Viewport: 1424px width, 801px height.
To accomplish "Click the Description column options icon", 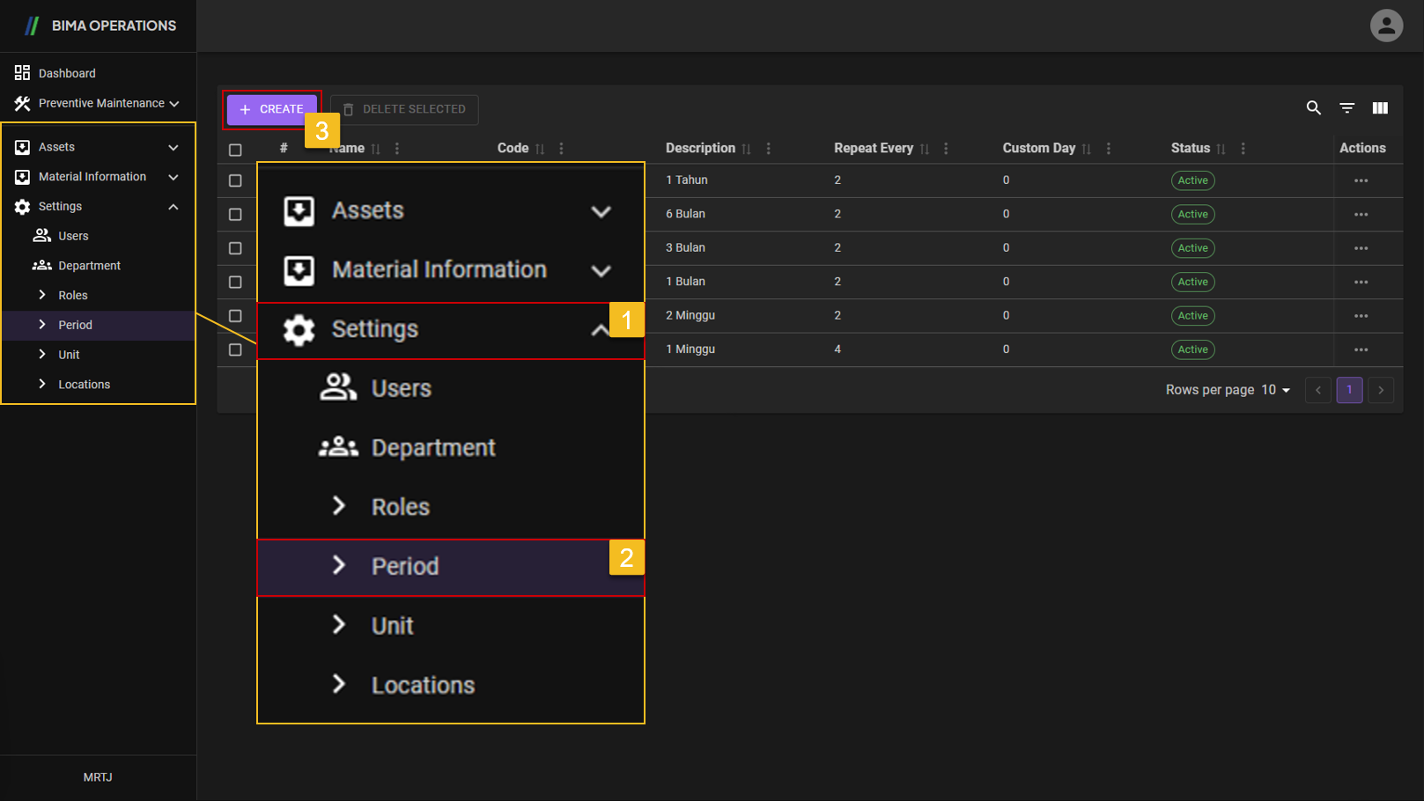I will click(x=768, y=149).
